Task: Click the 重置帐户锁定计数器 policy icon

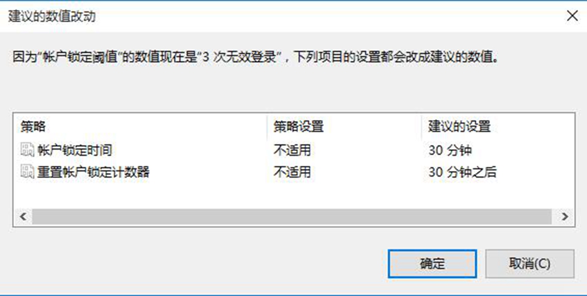Action: point(28,172)
